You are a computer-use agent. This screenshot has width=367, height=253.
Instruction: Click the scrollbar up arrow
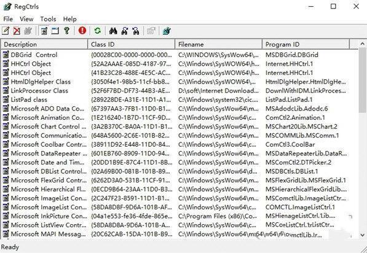point(362,44)
